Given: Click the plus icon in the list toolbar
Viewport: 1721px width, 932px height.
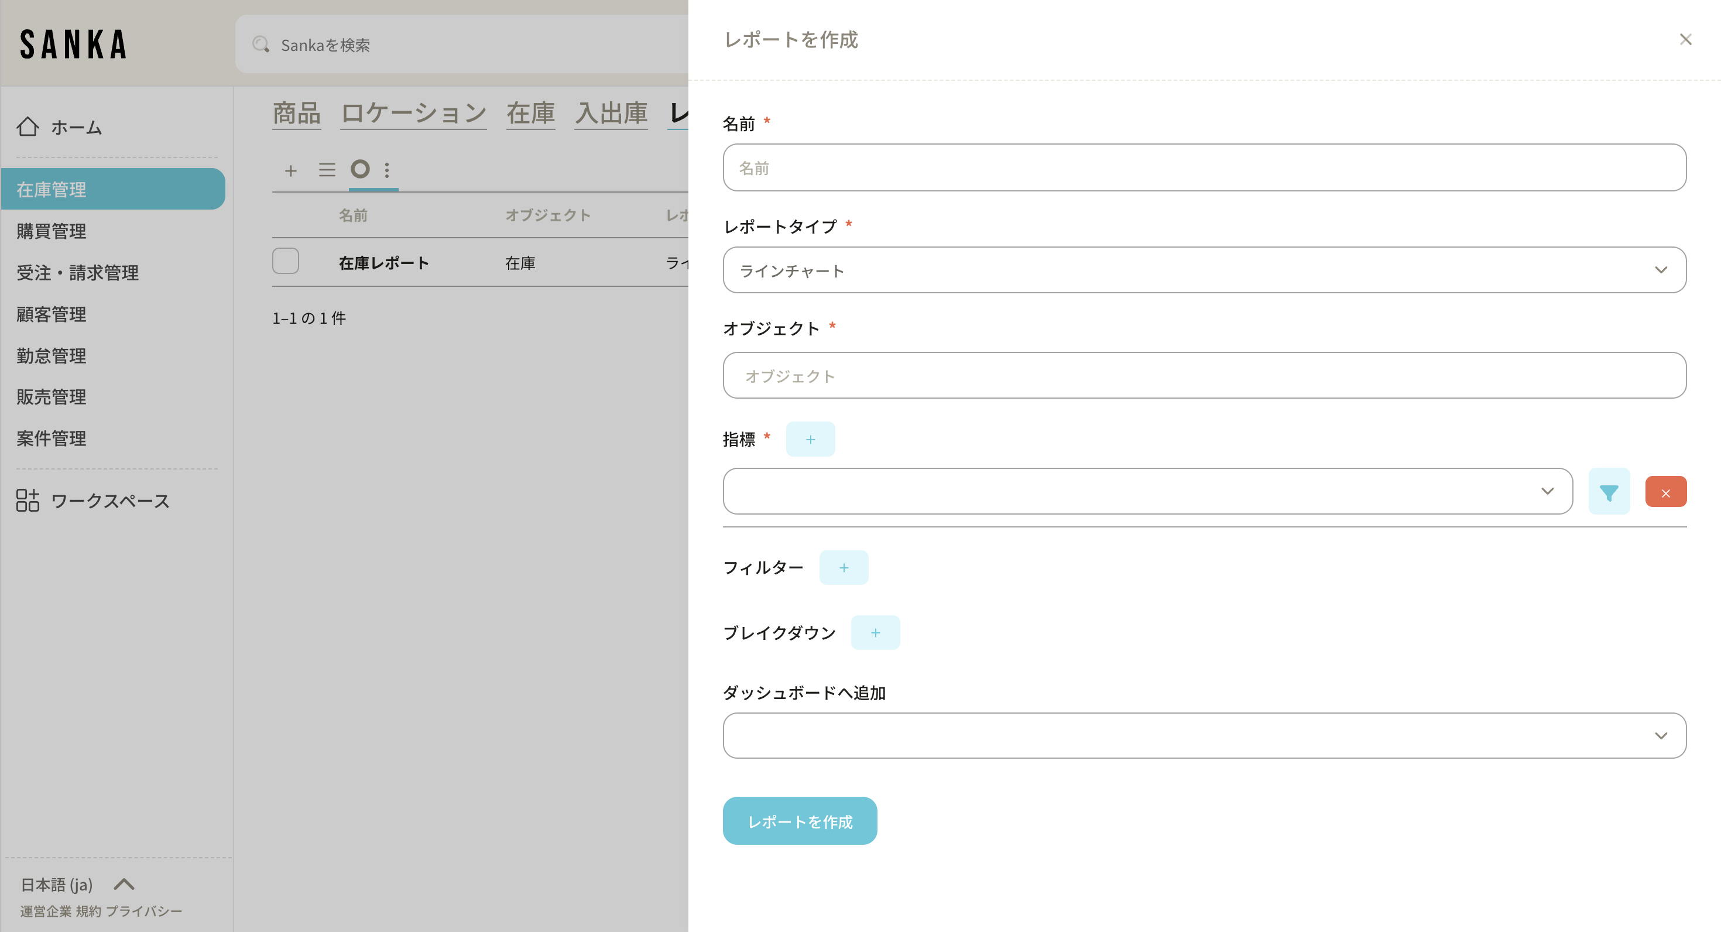Looking at the screenshot, I should (x=290, y=170).
